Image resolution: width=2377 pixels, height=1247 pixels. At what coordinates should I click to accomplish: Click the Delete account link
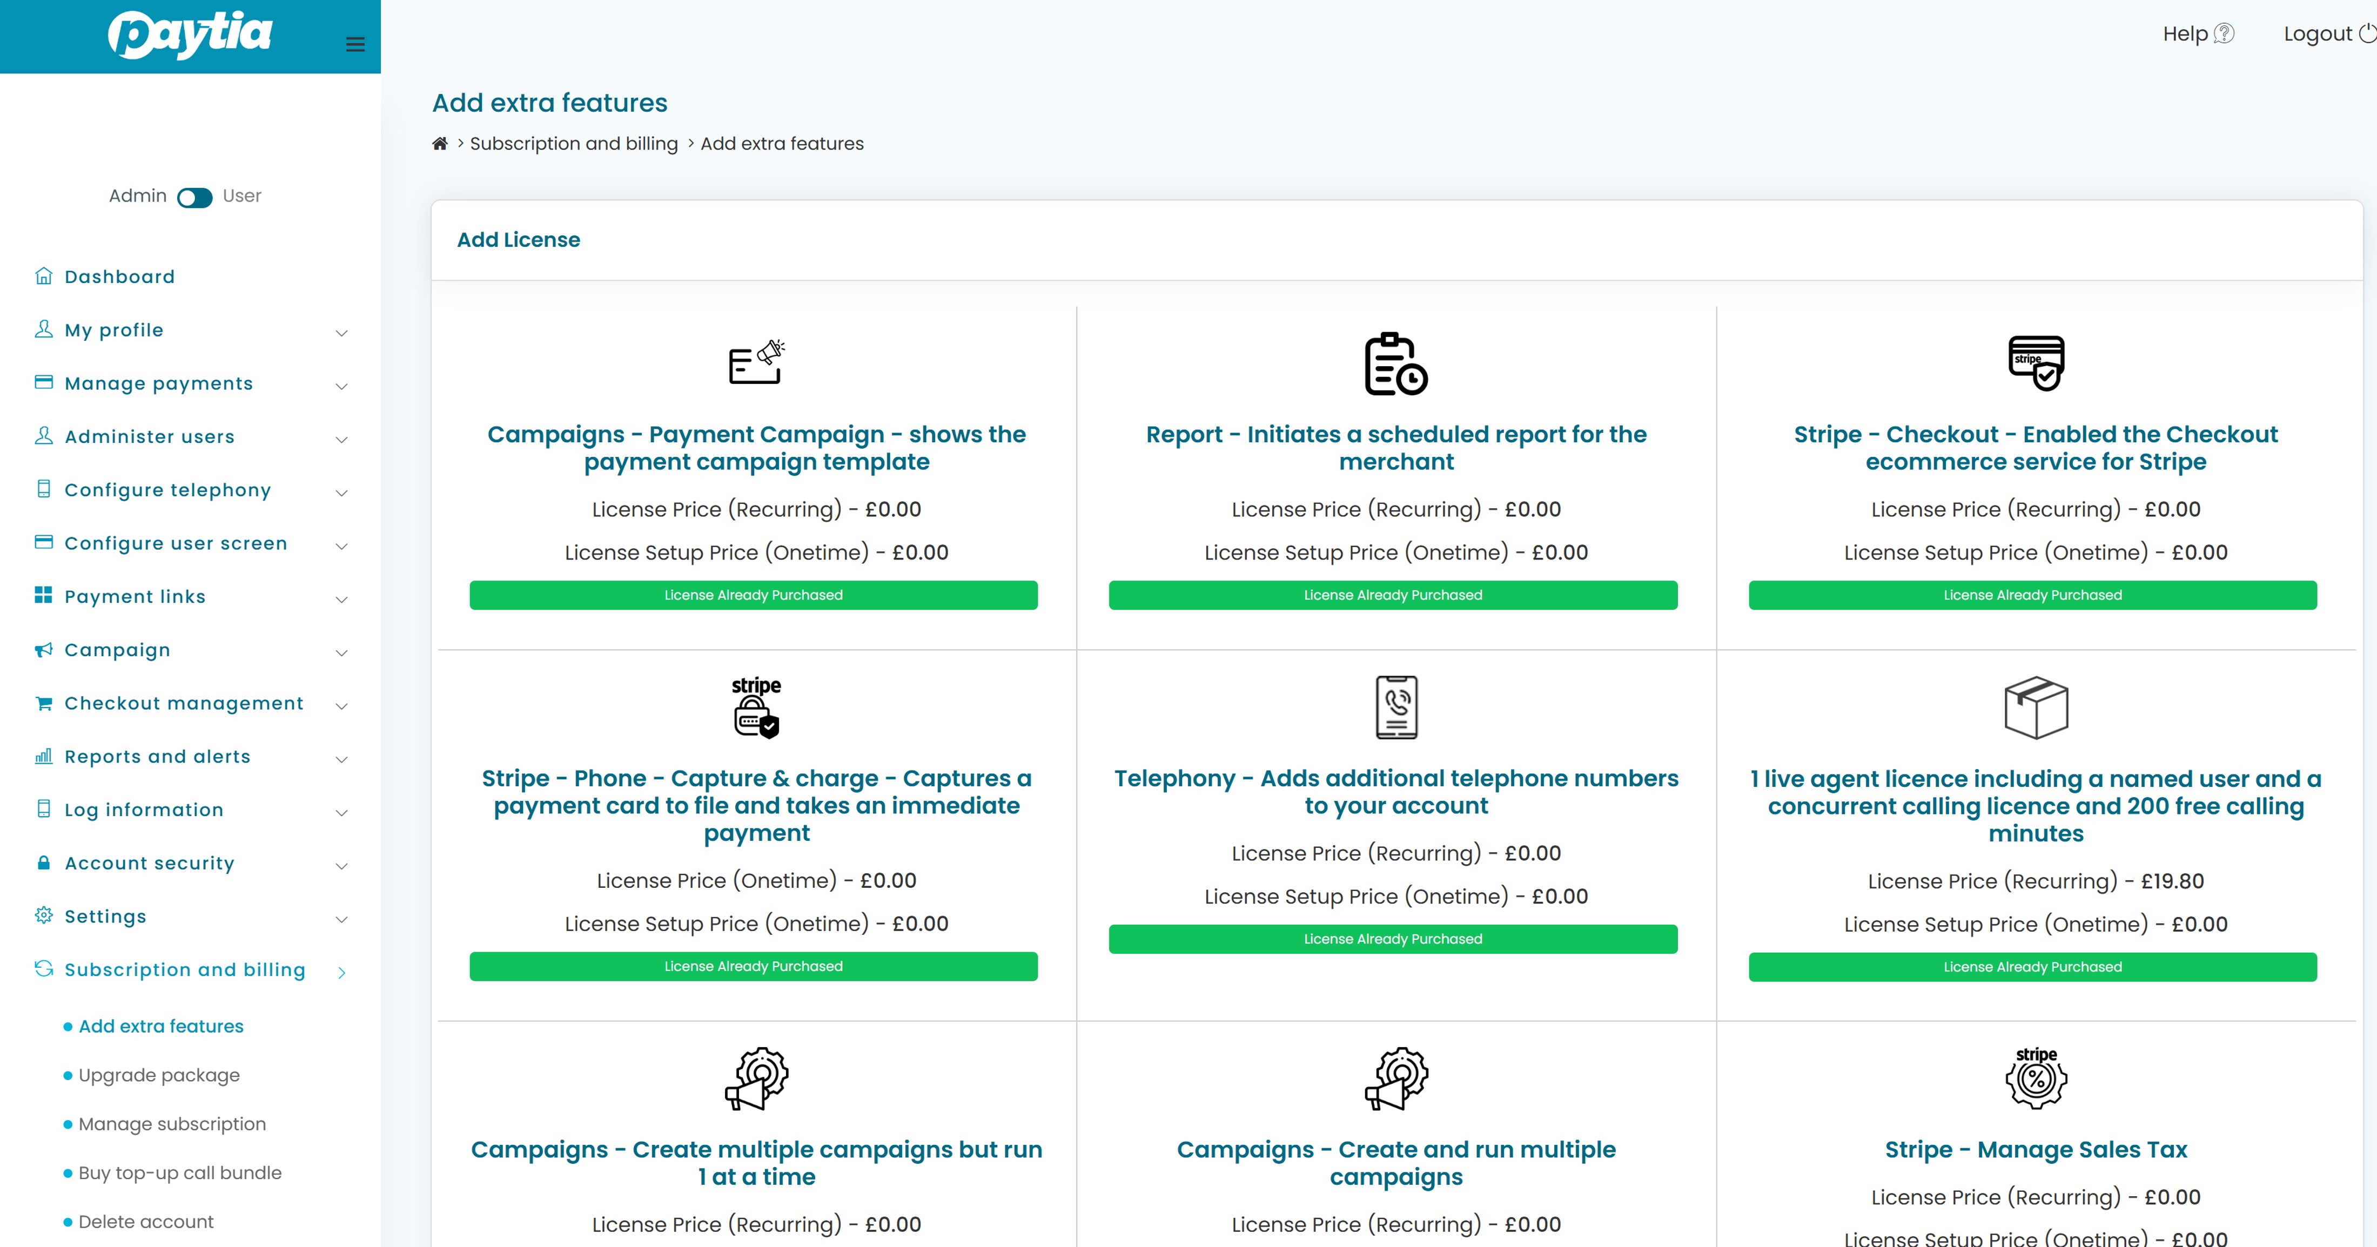click(146, 1222)
